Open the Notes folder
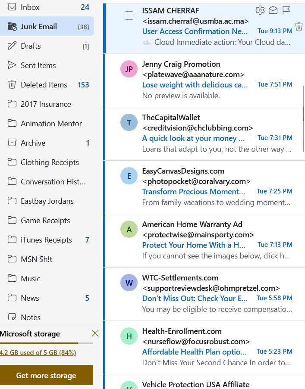The width and height of the screenshot is (305, 389). click(x=47, y=317)
